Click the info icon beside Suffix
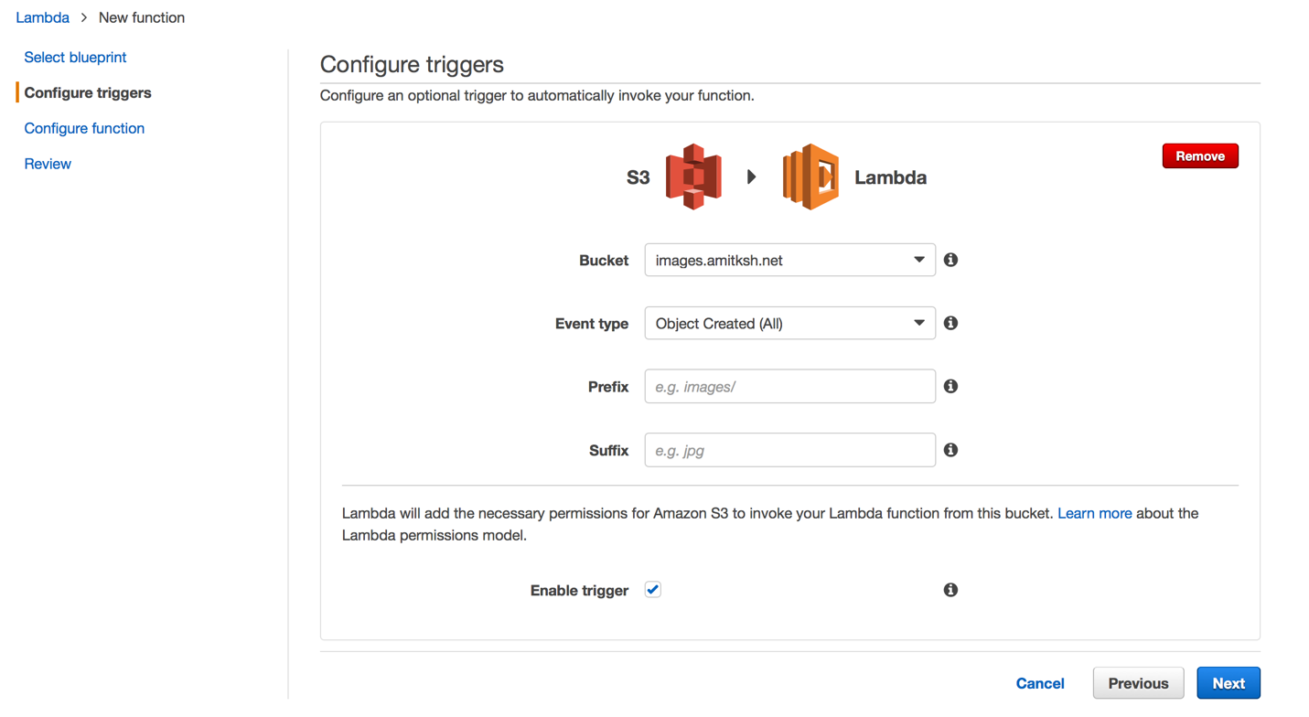The width and height of the screenshot is (1309, 717). [x=950, y=450]
